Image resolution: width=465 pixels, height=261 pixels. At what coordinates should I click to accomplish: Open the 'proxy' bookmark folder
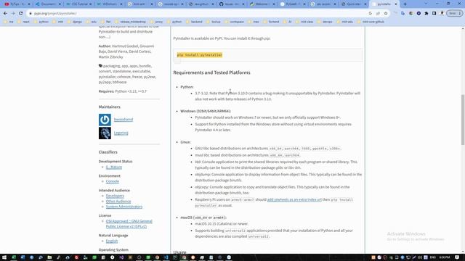click(157, 22)
